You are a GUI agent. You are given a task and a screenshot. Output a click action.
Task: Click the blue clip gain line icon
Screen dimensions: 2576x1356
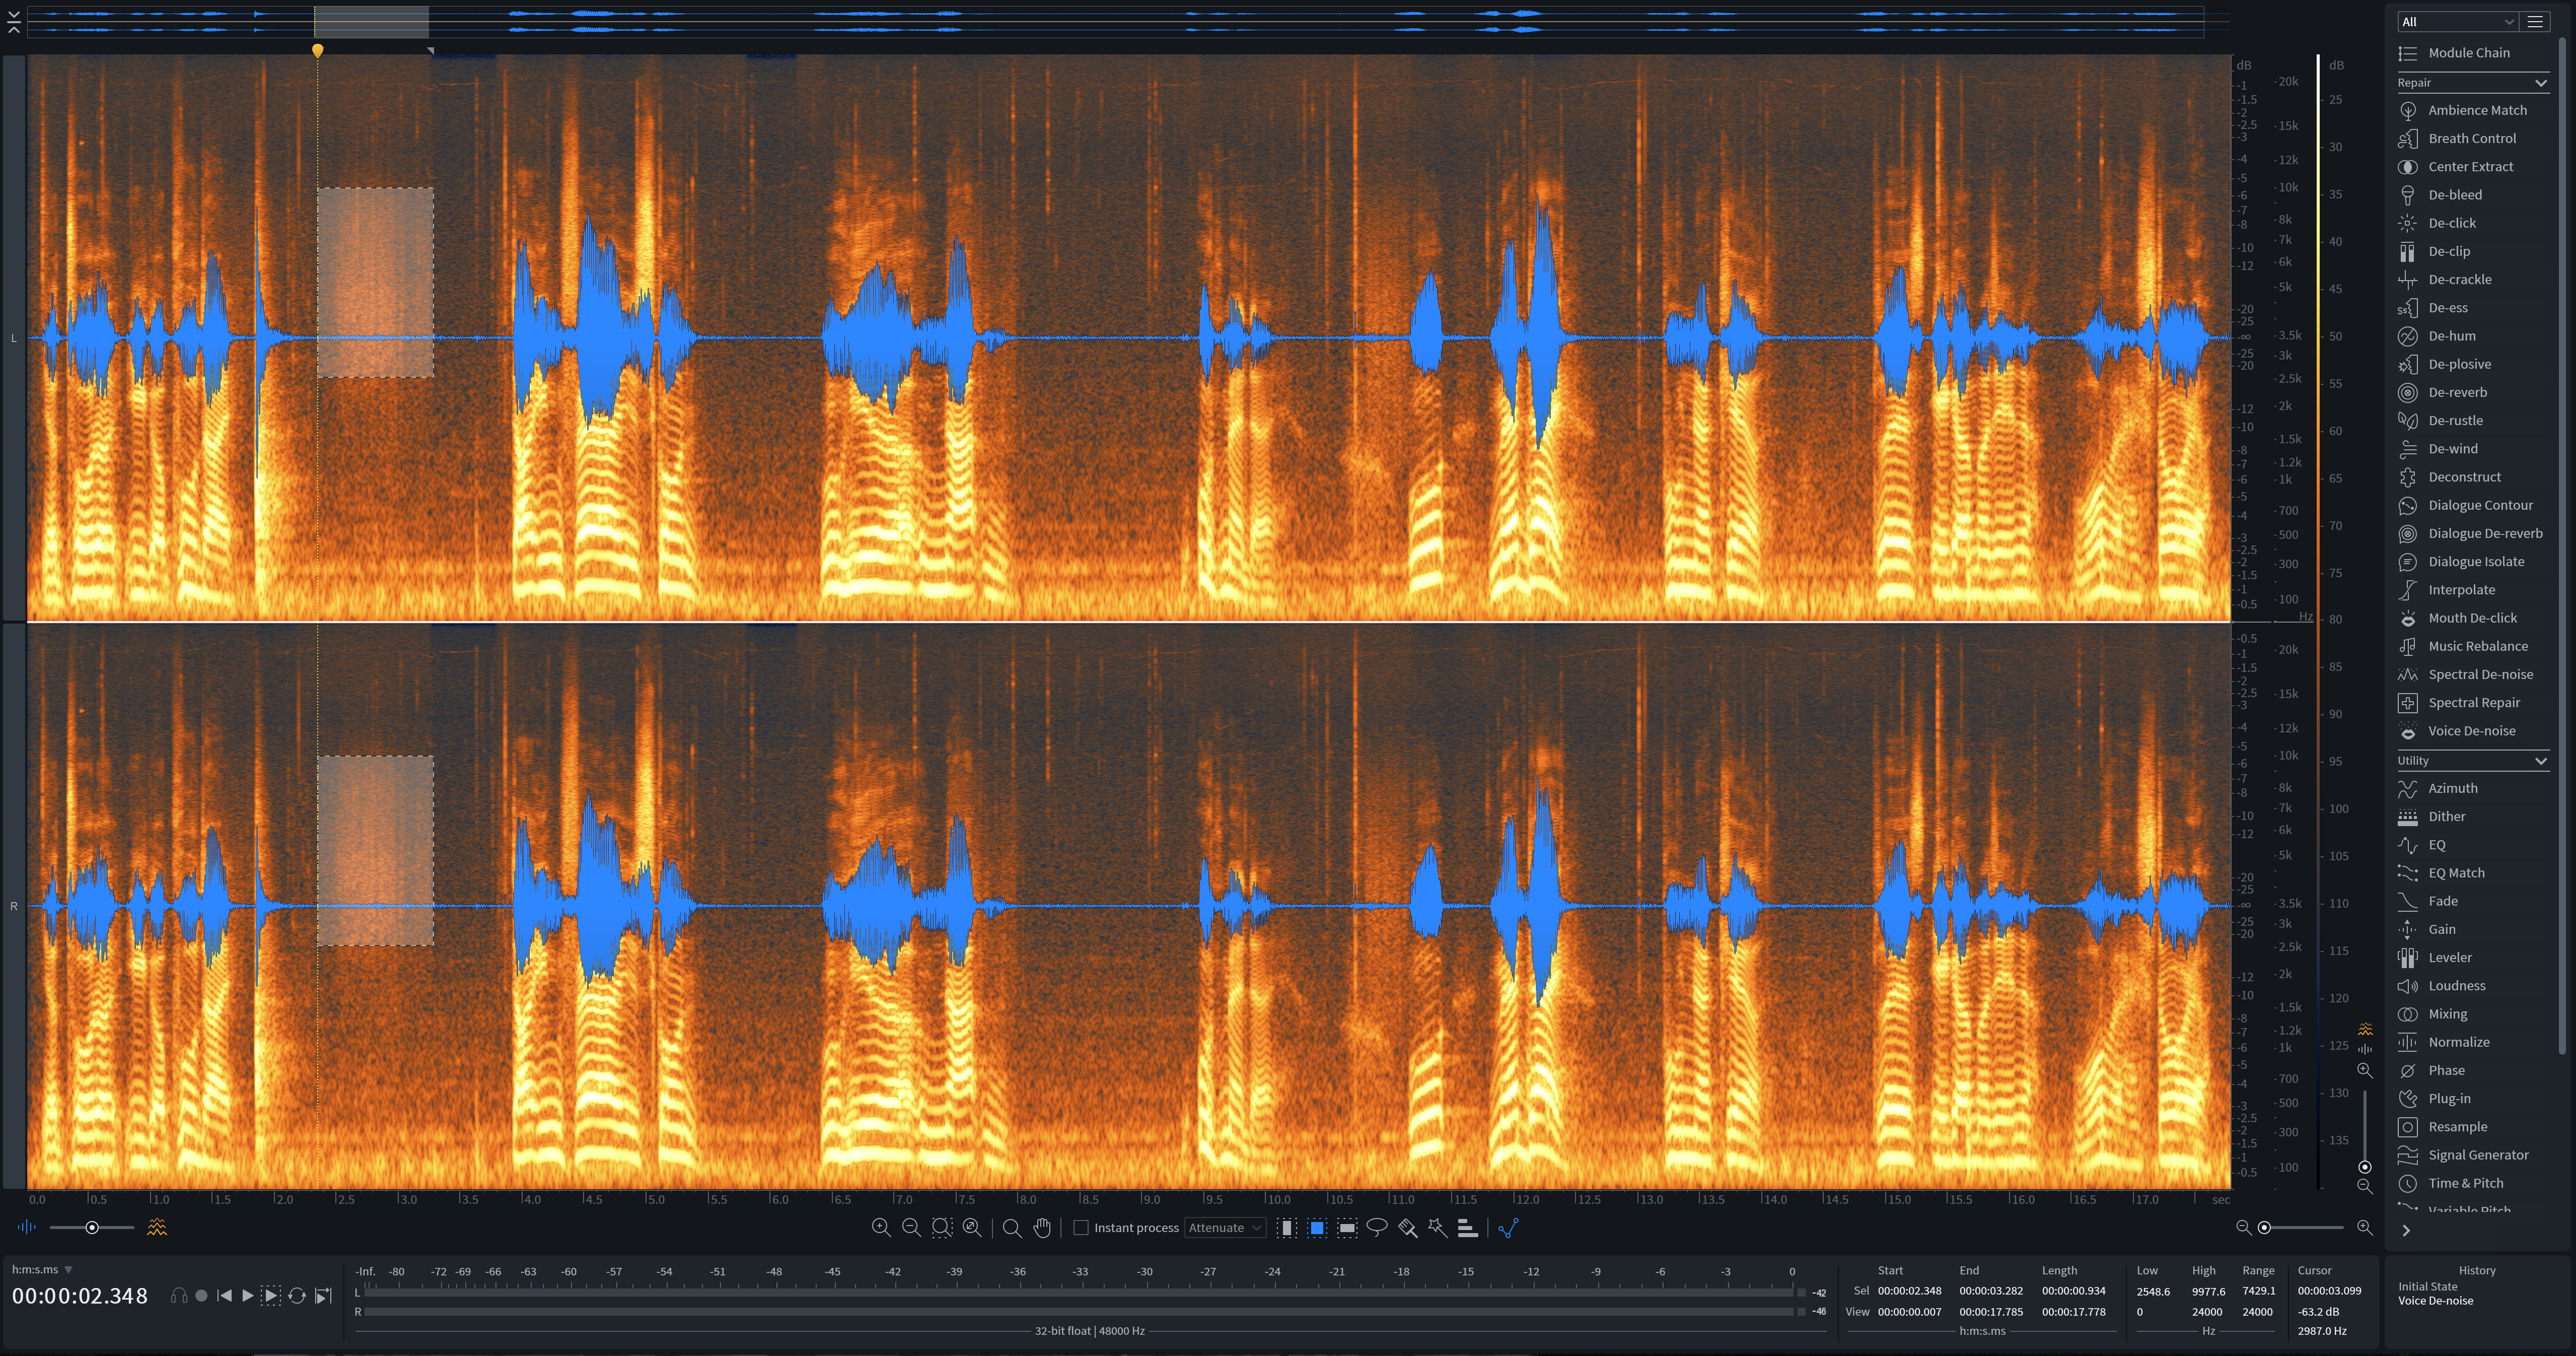[x=1508, y=1228]
